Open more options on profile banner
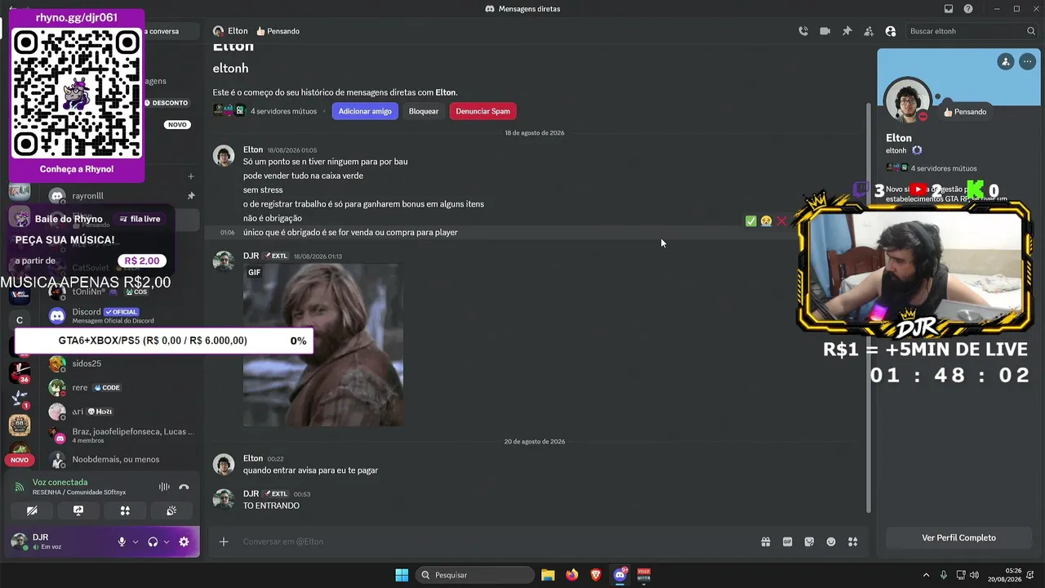The height and width of the screenshot is (588, 1045). [1027, 61]
